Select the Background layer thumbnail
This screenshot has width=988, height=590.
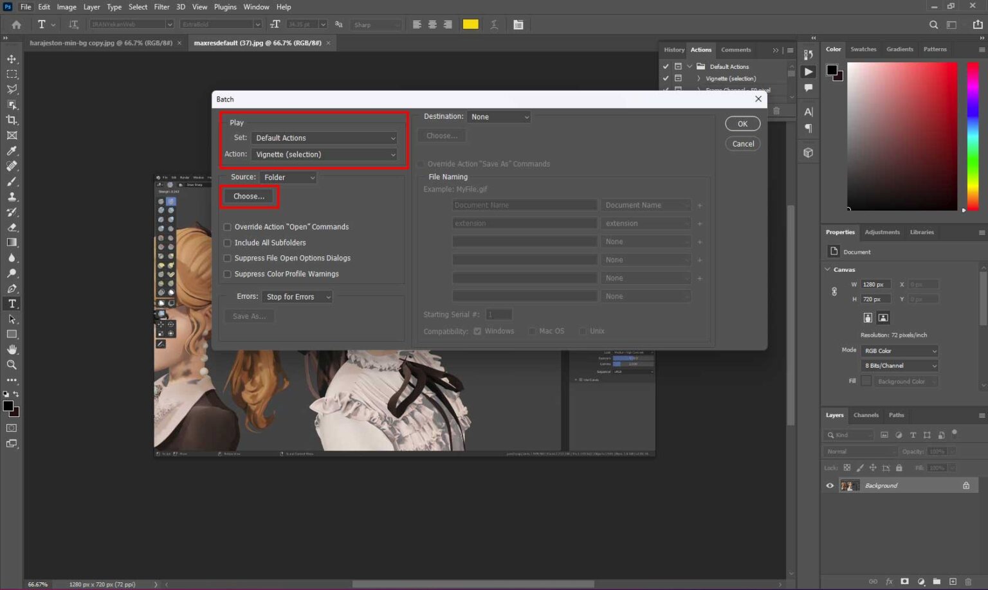click(849, 486)
